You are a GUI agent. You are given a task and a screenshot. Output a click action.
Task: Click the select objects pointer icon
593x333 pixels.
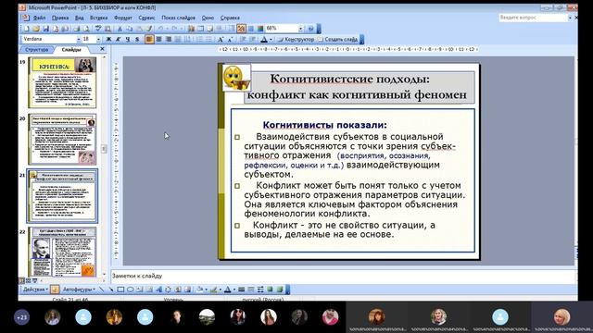click(55, 290)
